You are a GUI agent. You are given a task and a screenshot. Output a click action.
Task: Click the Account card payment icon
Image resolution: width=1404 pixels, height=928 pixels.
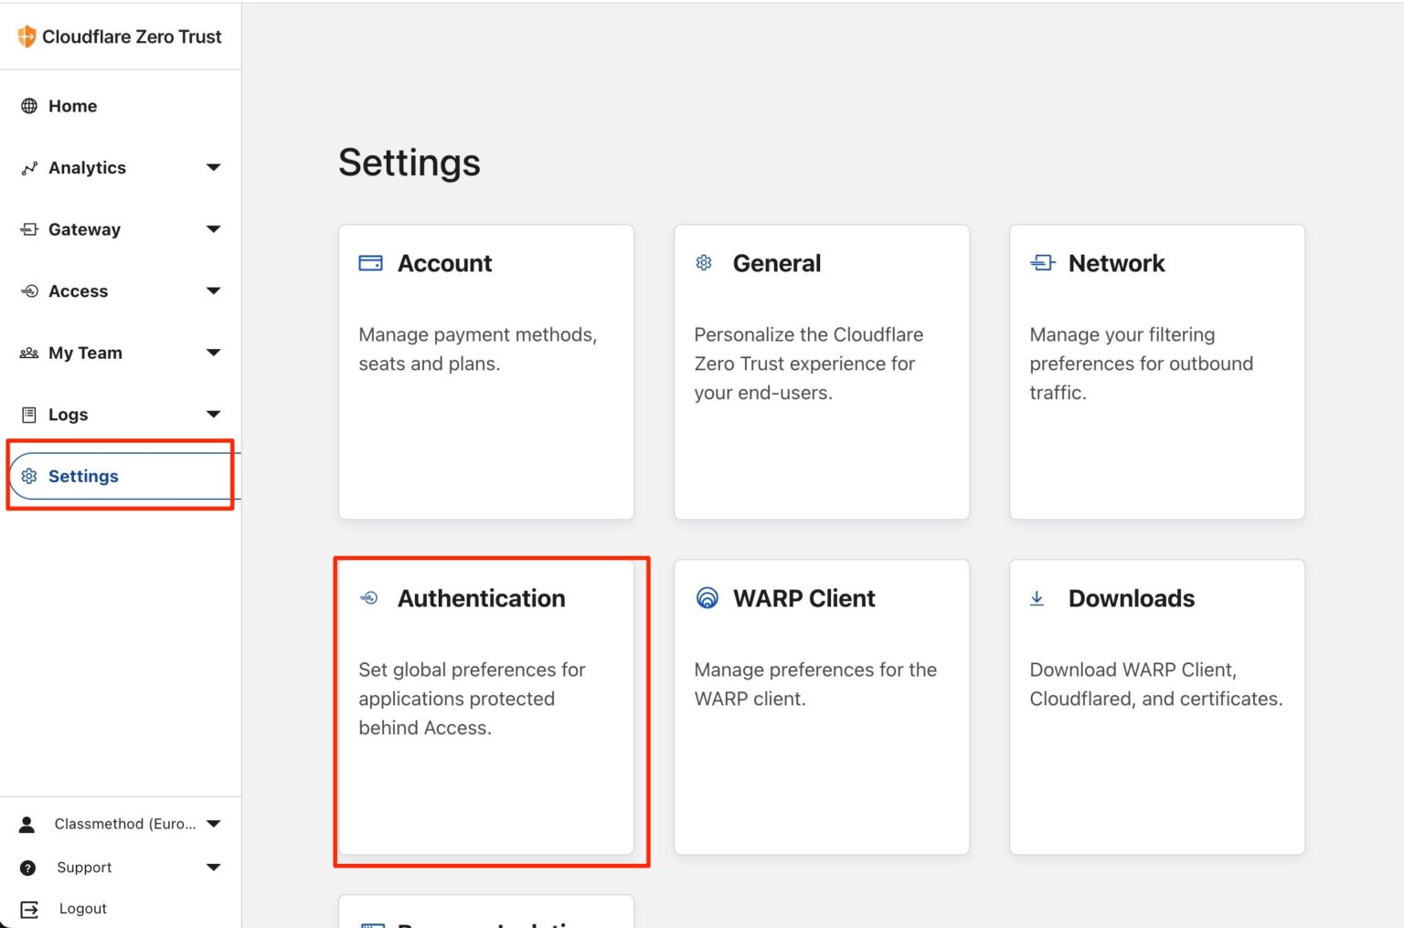click(x=370, y=262)
